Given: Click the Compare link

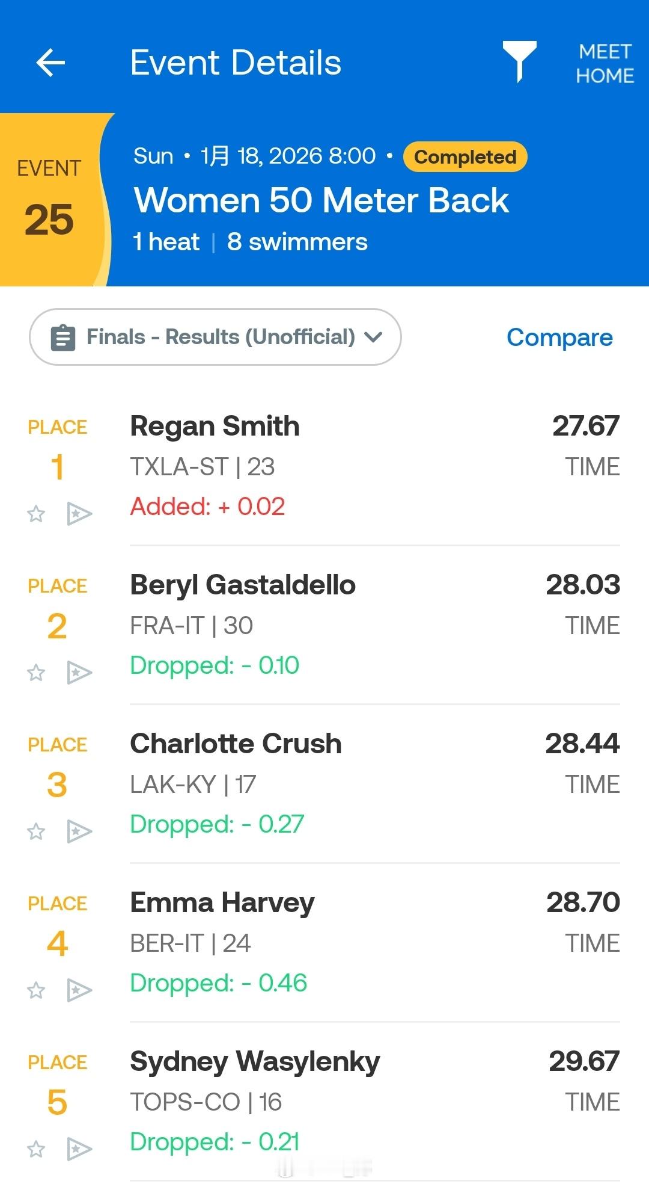Looking at the screenshot, I should pyautogui.click(x=559, y=338).
